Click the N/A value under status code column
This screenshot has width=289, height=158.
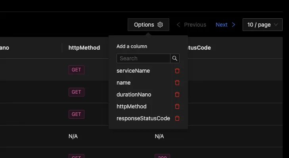pyautogui.click(x=159, y=136)
